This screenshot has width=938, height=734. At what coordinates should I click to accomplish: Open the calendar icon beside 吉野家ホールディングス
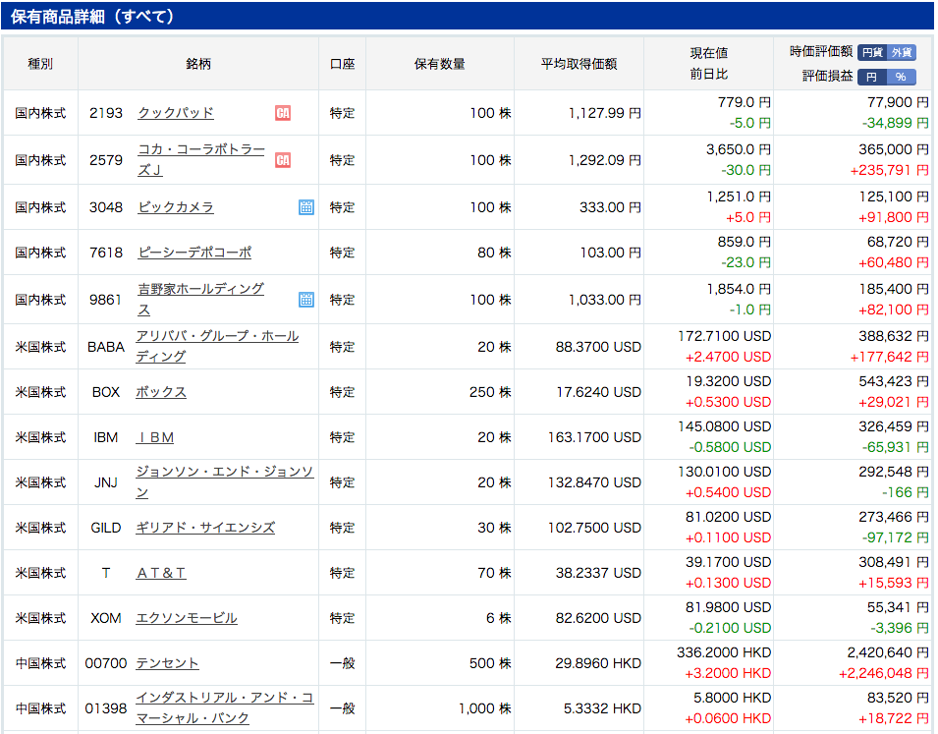coord(306,300)
